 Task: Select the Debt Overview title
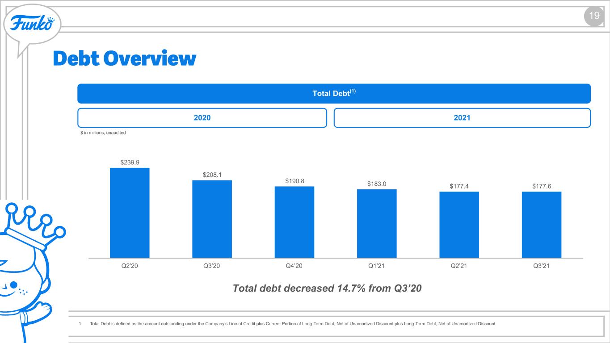point(125,59)
